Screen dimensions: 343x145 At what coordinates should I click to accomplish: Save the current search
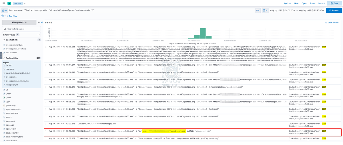pyautogui.click(x=334, y=3)
